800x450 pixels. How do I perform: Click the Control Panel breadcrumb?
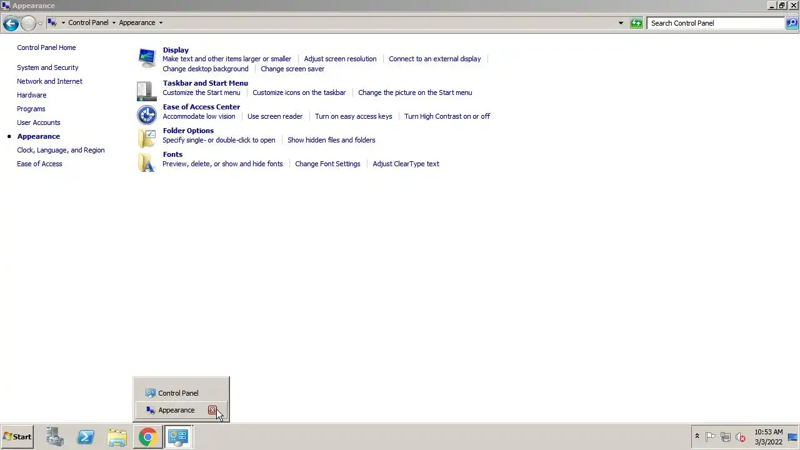[x=88, y=22]
